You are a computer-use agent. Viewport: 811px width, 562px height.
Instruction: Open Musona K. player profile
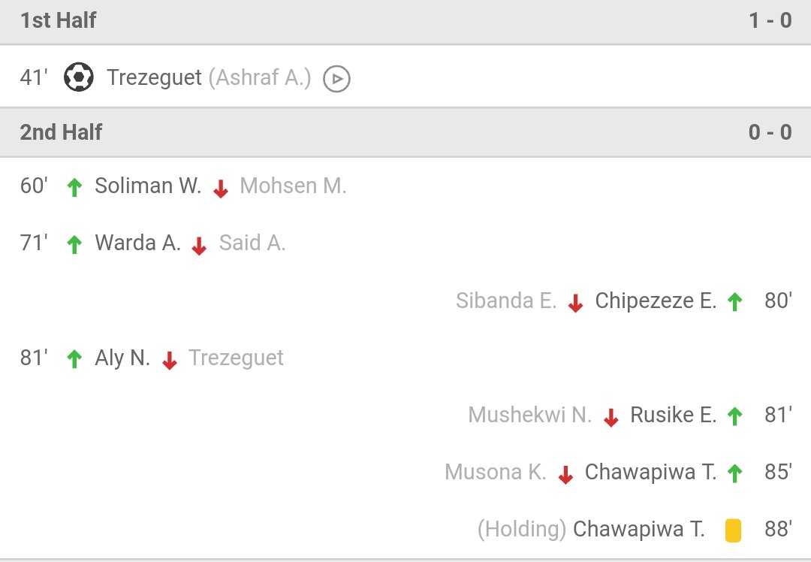495,473
